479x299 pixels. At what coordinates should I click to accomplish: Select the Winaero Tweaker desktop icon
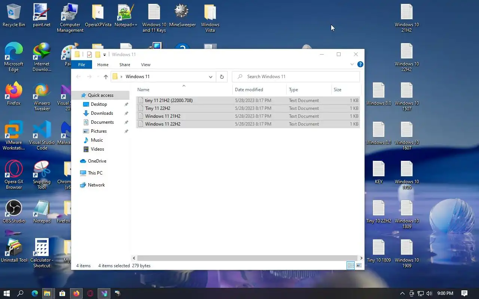[42, 96]
